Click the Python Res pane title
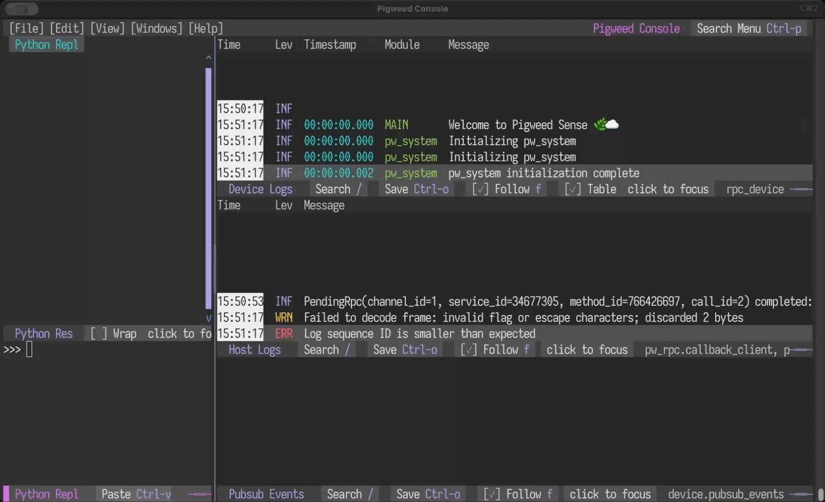 click(x=43, y=334)
